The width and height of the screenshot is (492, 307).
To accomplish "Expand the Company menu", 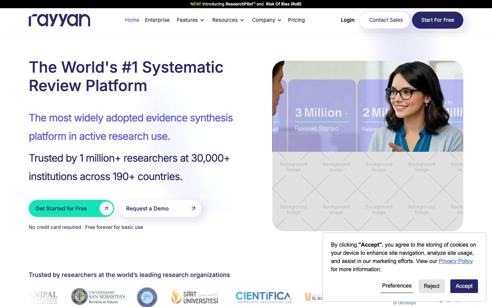I will point(266,20).
